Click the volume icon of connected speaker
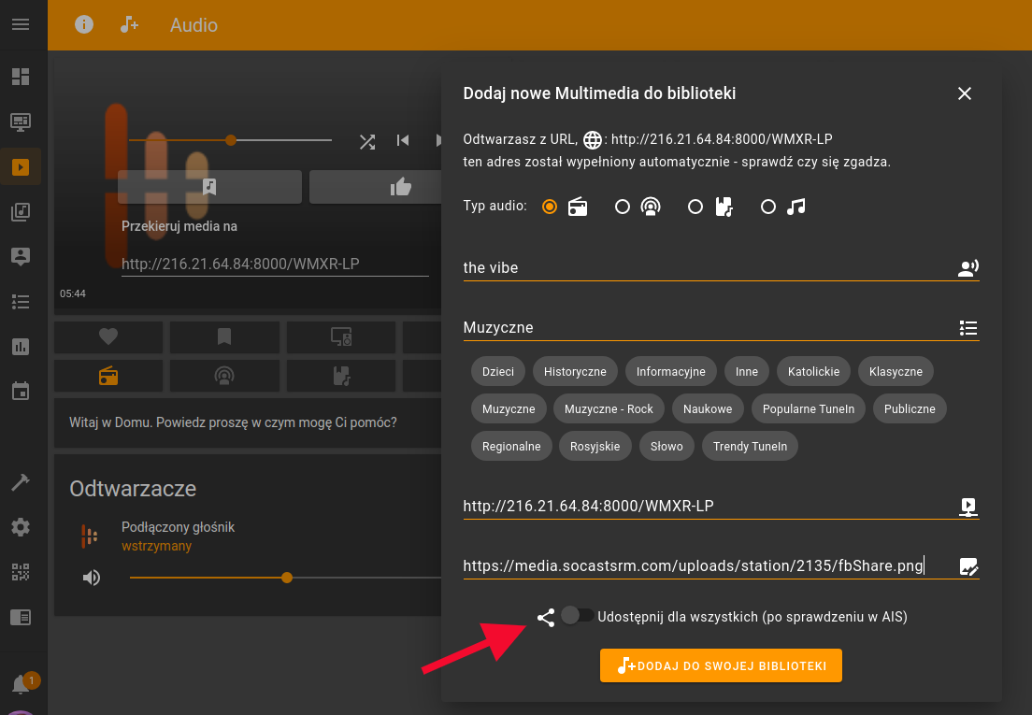Viewport: 1032px width, 715px height. tap(92, 578)
